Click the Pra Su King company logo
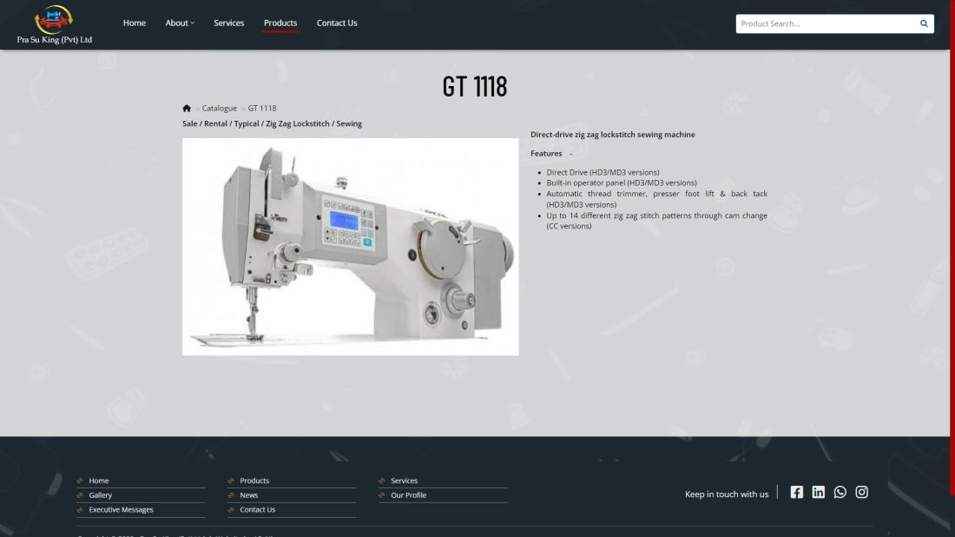 coord(54,24)
